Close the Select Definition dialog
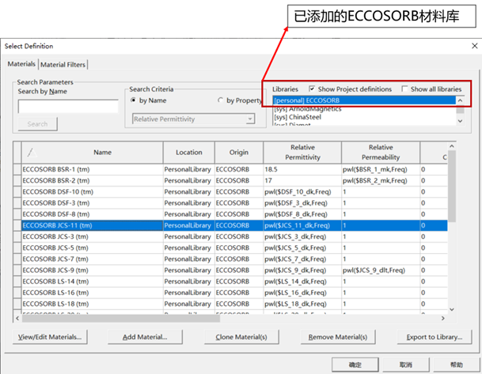This screenshot has height=374, width=482. click(x=475, y=46)
